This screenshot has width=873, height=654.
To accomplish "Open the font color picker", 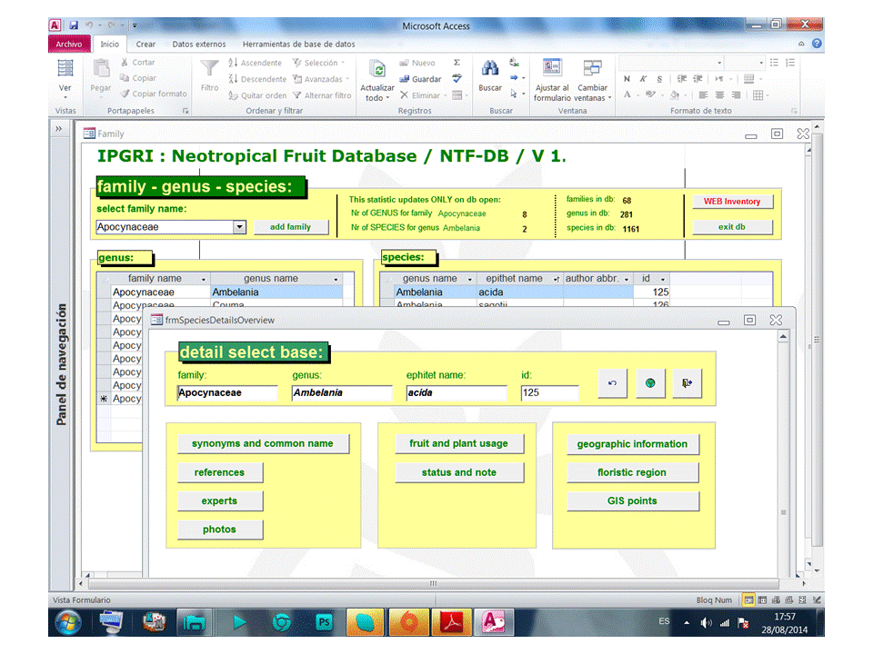I will [x=637, y=95].
